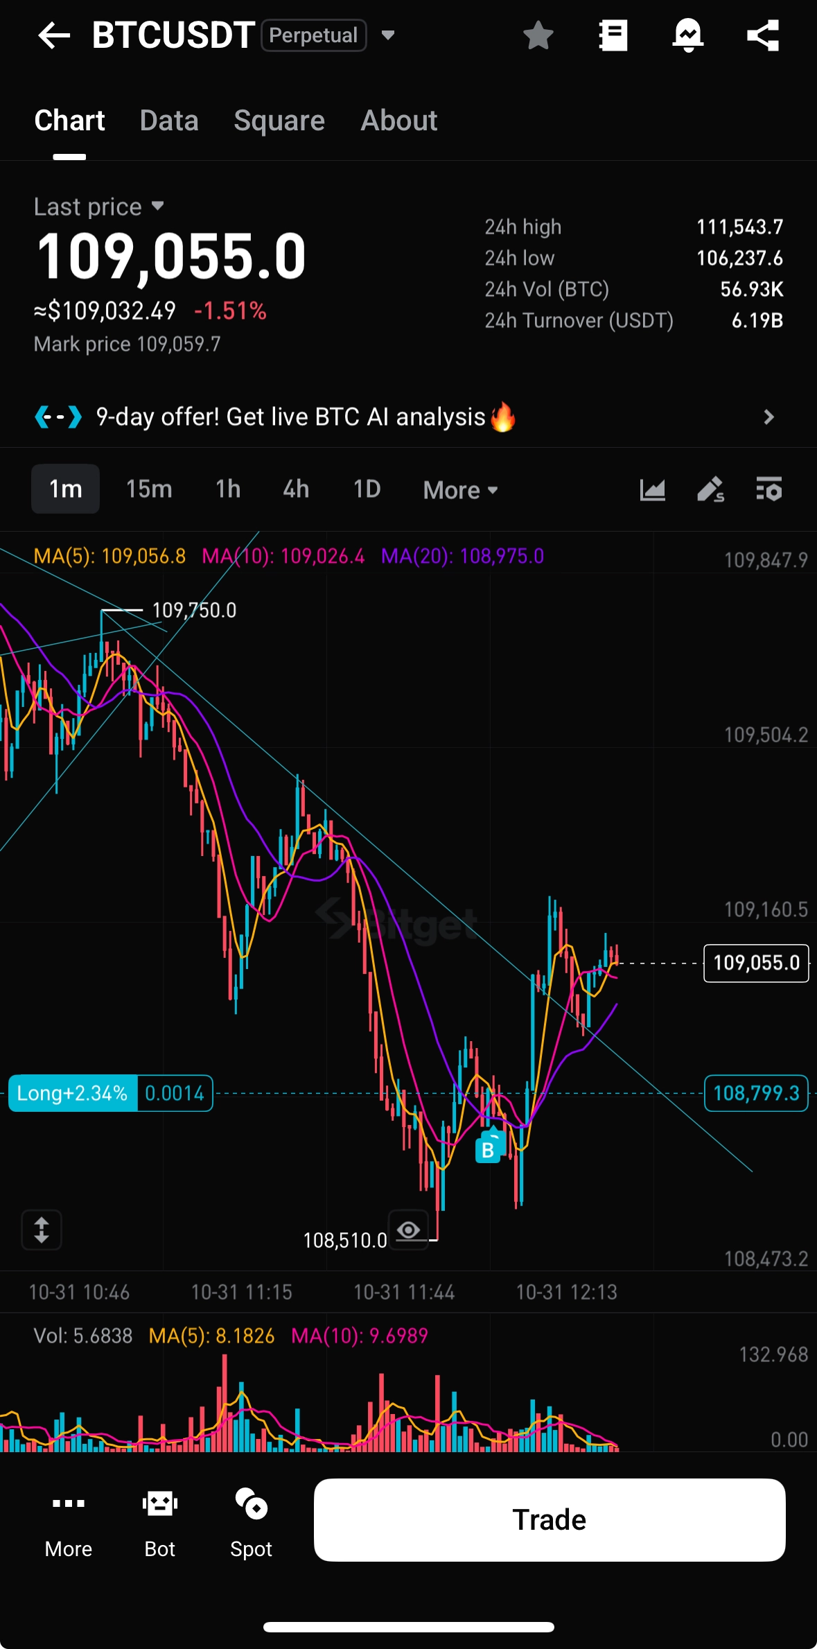Open the order notes document icon

click(x=613, y=35)
